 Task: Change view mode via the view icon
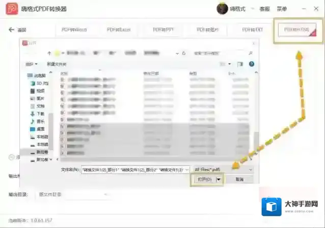[223, 64]
